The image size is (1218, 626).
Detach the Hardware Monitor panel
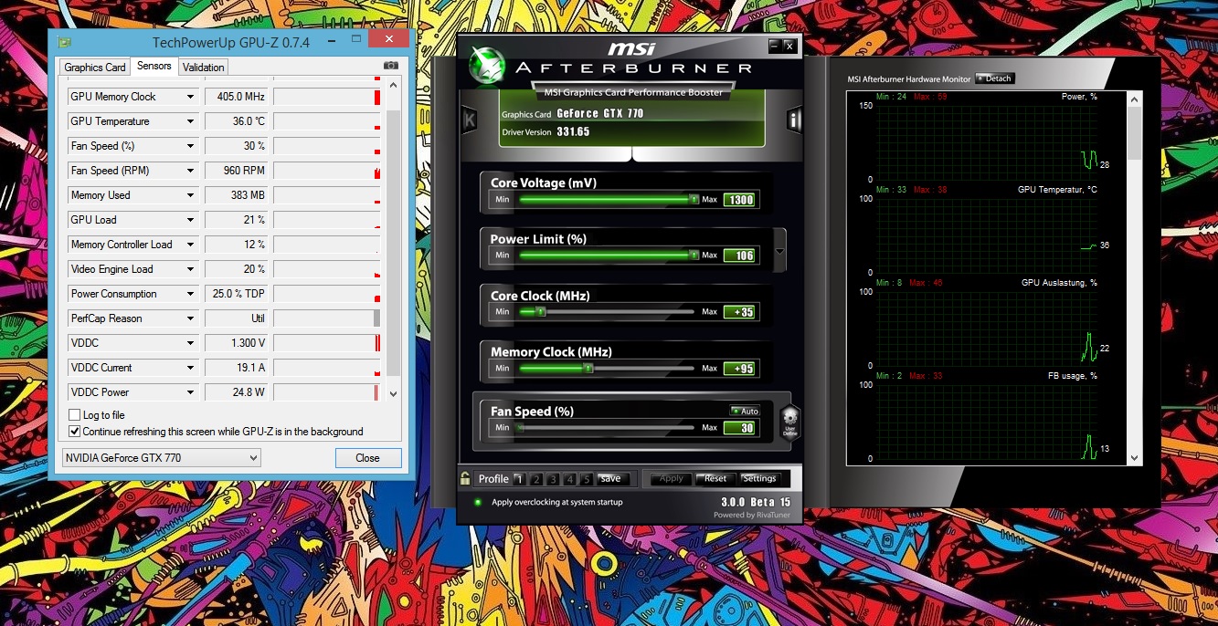point(994,78)
